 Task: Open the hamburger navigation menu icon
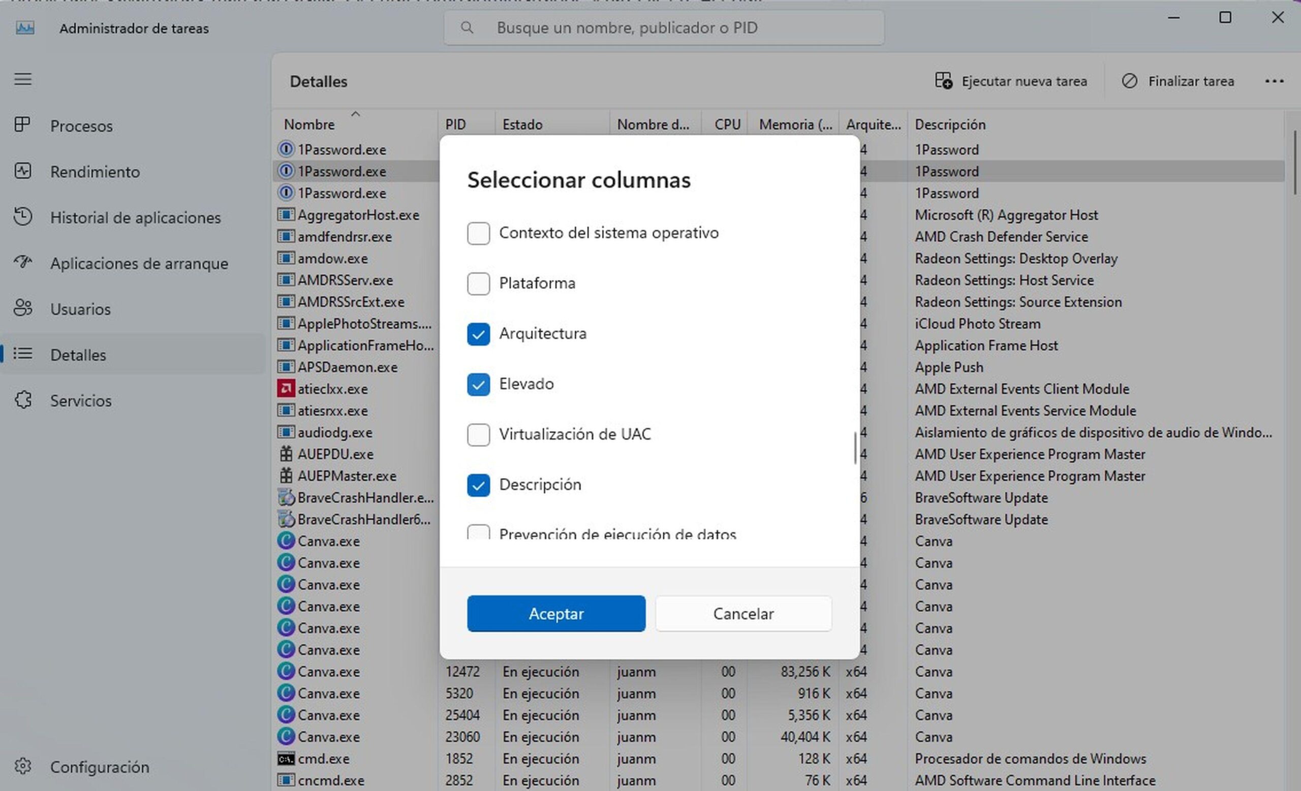pyautogui.click(x=23, y=80)
